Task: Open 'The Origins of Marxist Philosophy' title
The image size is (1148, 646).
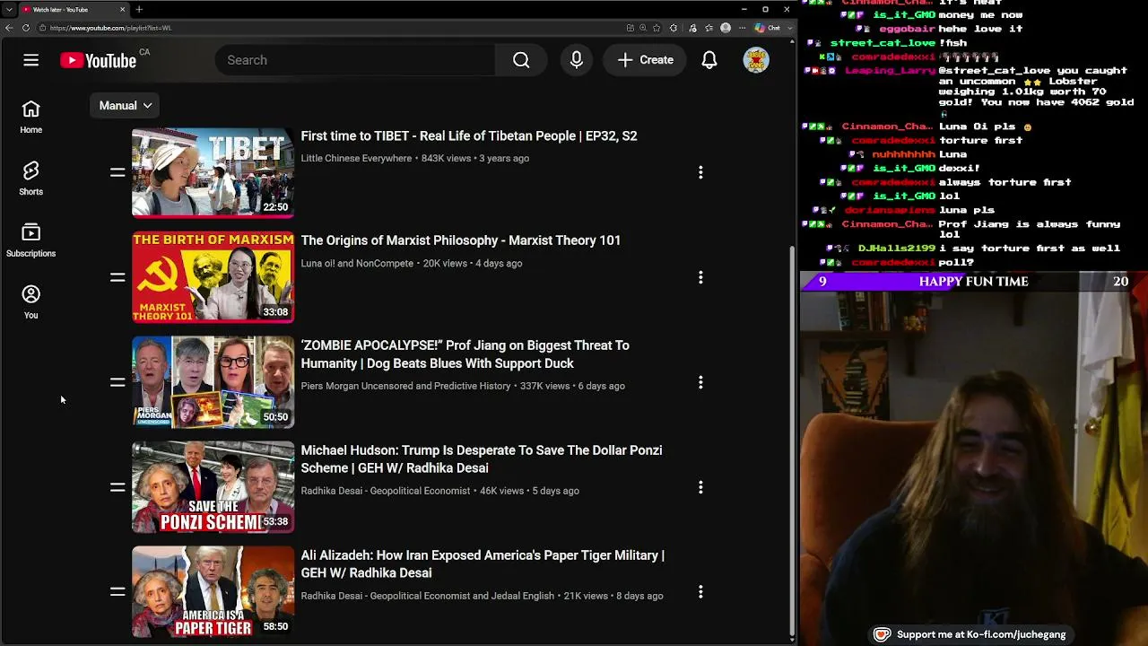Action: pyautogui.click(x=461, y=240)
